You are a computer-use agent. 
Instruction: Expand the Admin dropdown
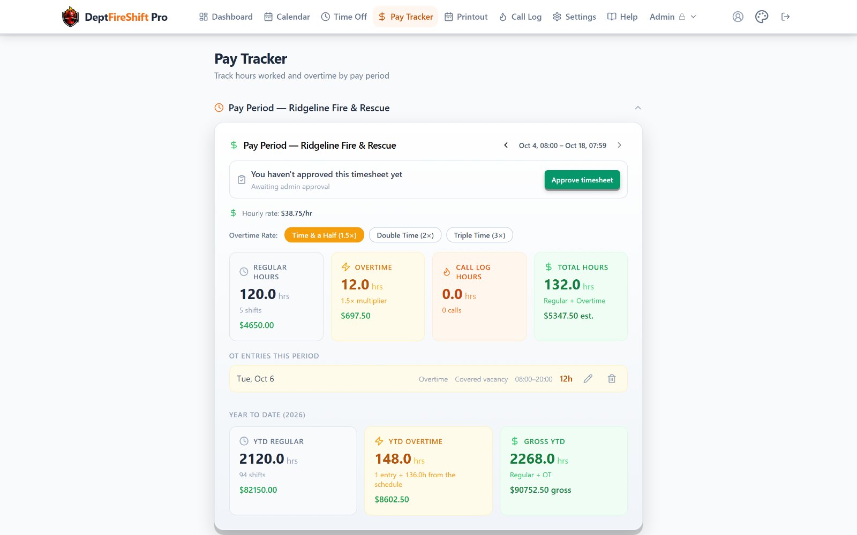pos(673,17)
